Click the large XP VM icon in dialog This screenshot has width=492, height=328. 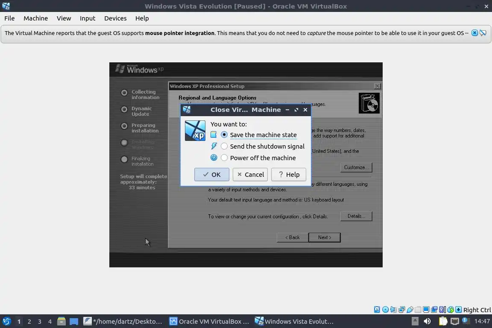[x=195, y=131]
